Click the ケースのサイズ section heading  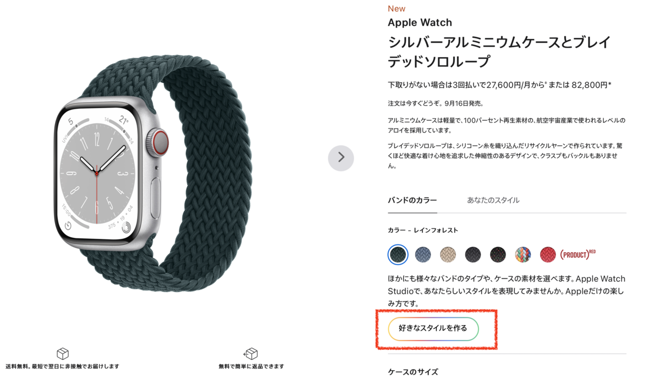pos(413,372)
